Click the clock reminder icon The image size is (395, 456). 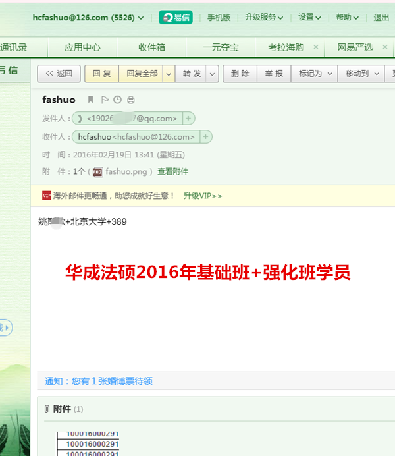coord(117,100)
